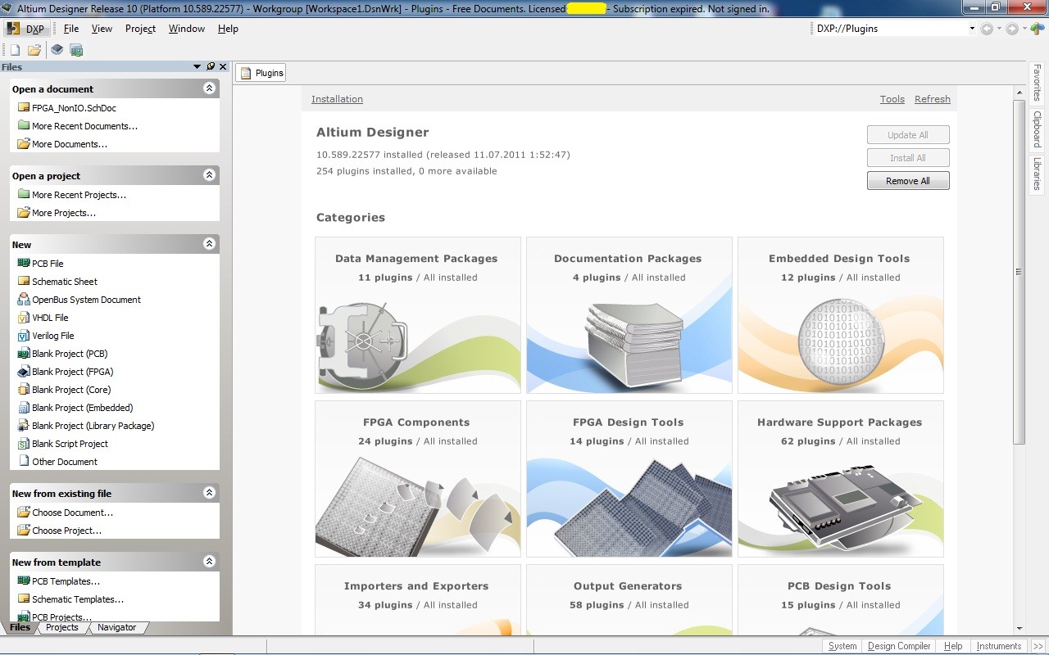Open the View menu
The width and height of the screenshot is (1049, 655).
click(x=102, y=29)
